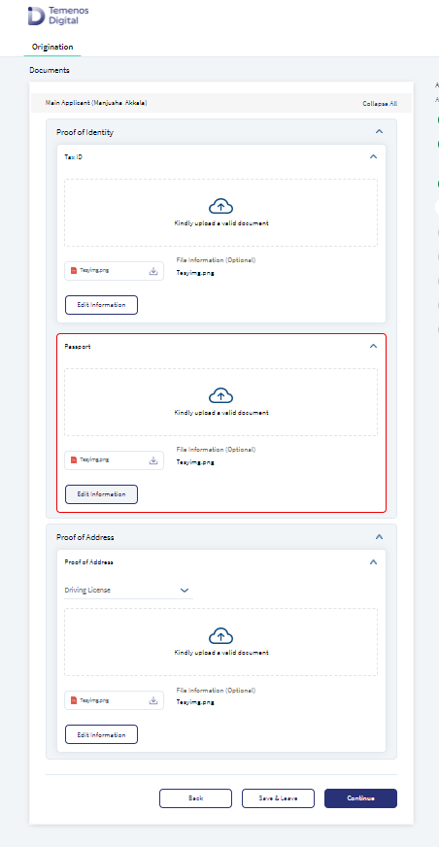Click the Tax ID upload cloud icon
This screenshot has height=847, width=439.
(220, 206)
